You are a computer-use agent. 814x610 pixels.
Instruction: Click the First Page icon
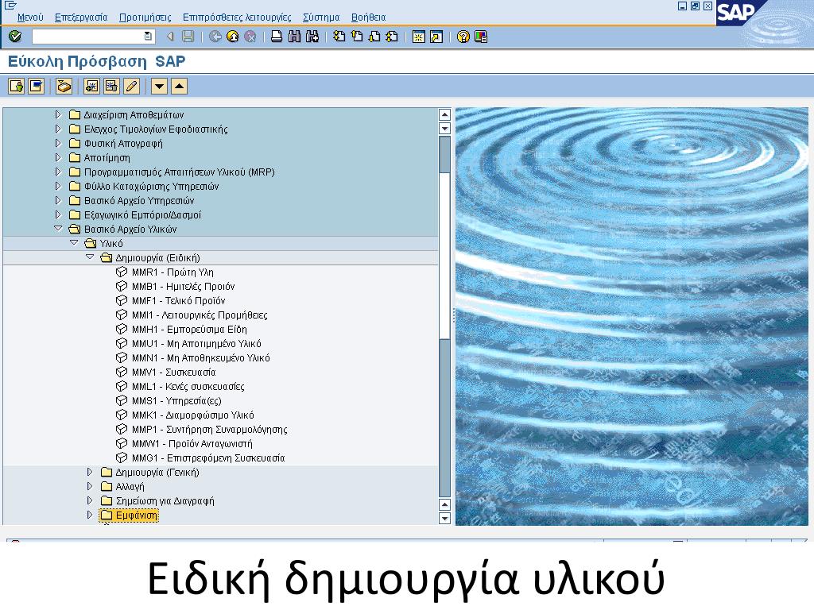339,37
